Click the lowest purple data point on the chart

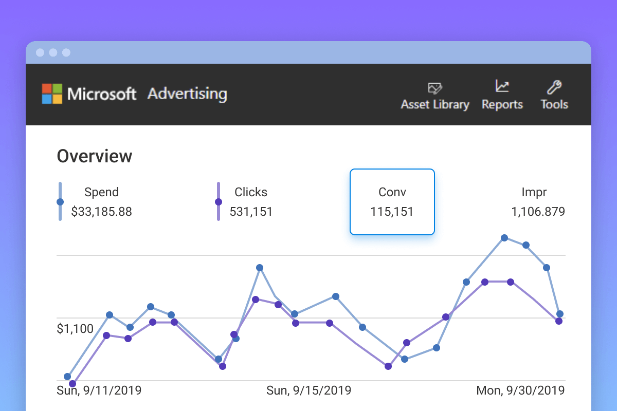[x=72, y=384]
